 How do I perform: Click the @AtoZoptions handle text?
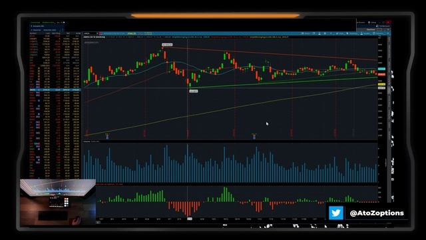coord(377,213)
